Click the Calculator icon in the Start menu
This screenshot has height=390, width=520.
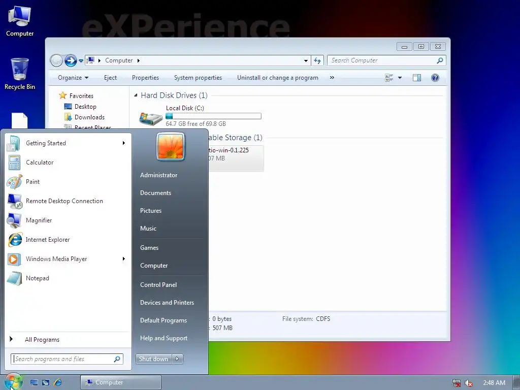click(x=14, y=162)
